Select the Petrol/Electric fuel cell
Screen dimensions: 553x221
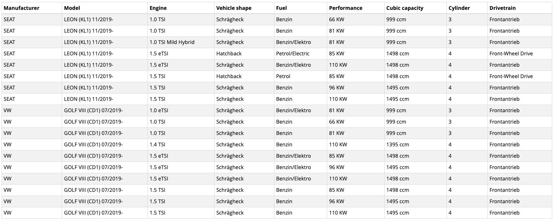[x=293, y=53]
